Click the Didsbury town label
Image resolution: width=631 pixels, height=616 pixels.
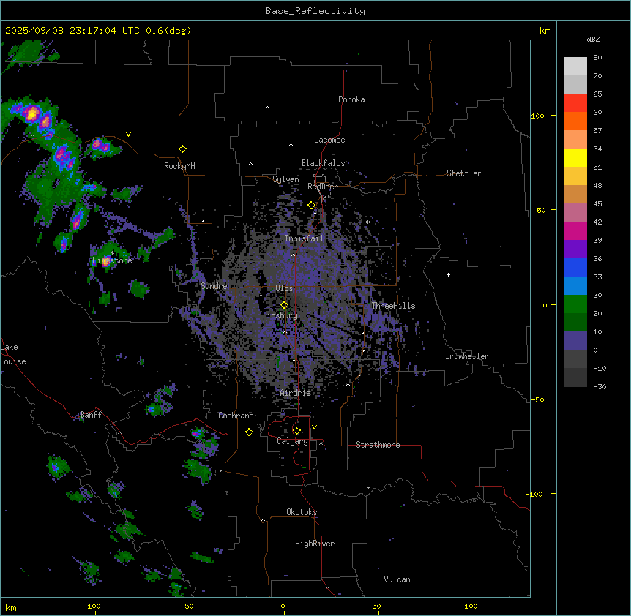click(280, 315)
